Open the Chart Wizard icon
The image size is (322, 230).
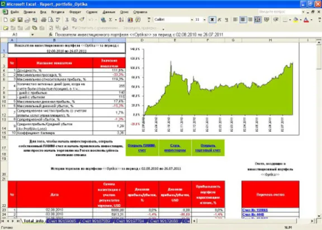pos(130,20)
